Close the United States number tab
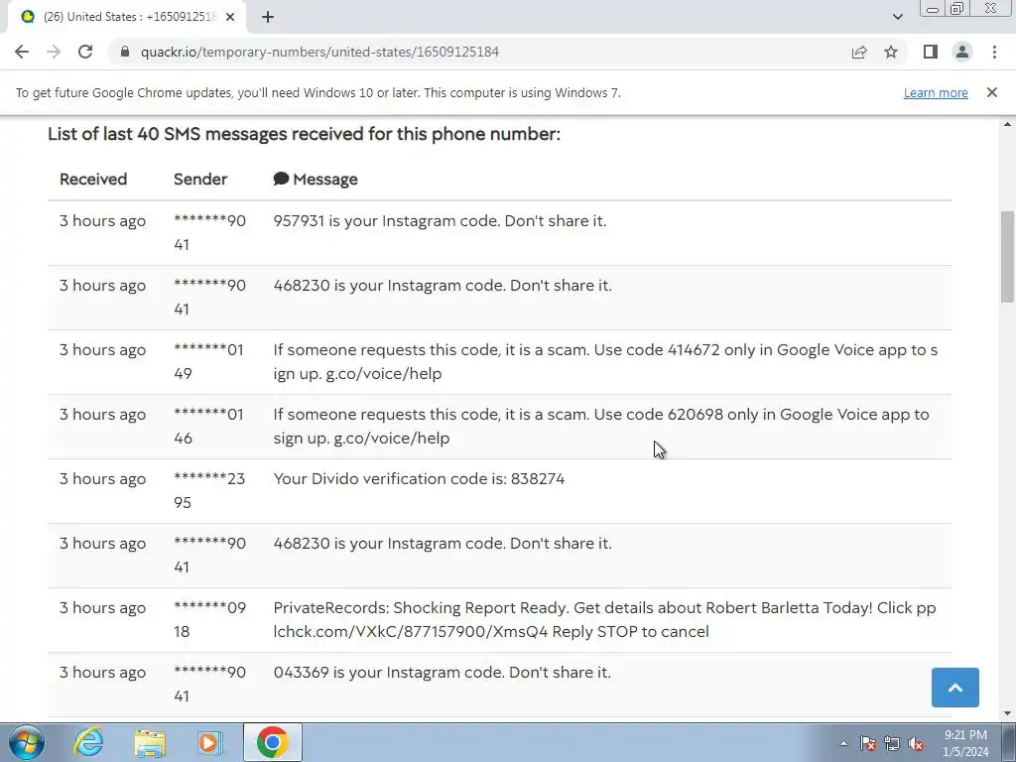The image size is (1016, 762). tap(230, 17)
